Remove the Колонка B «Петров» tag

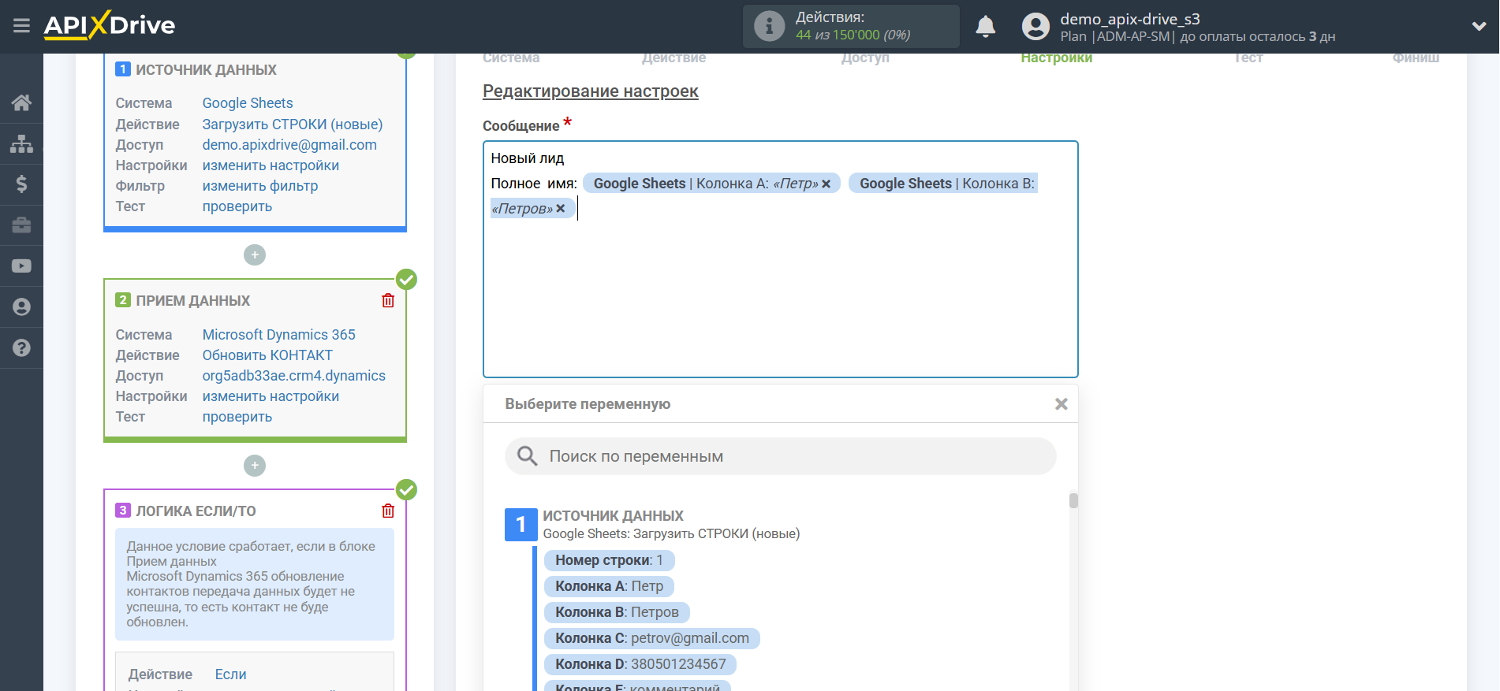560,209
